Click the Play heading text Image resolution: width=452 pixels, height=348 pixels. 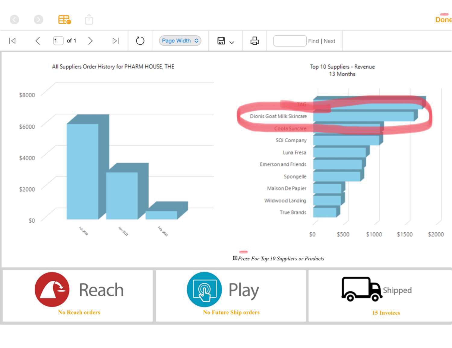click(x=244, y=291)
